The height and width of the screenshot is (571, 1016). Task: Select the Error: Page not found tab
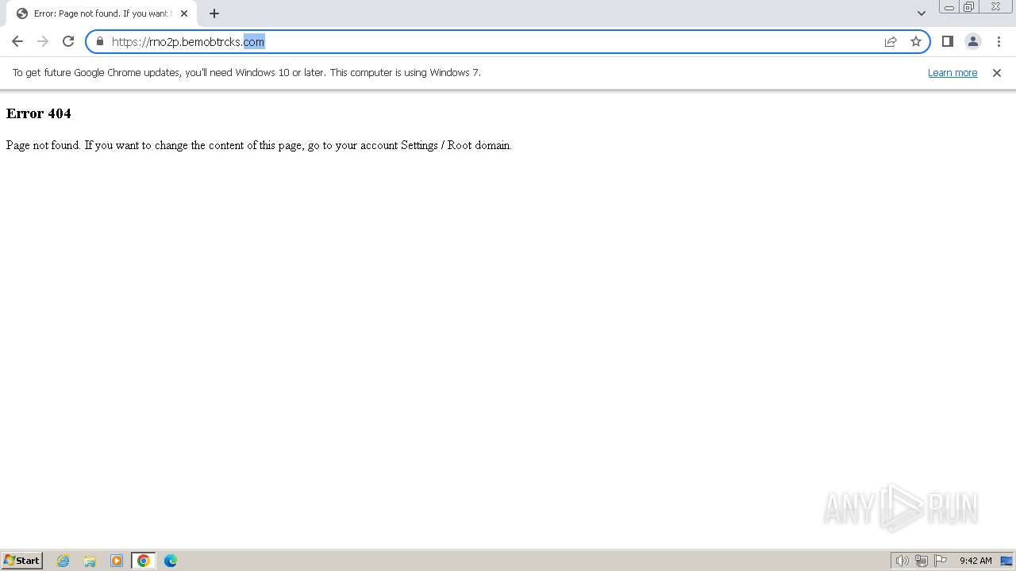(101, 13)
